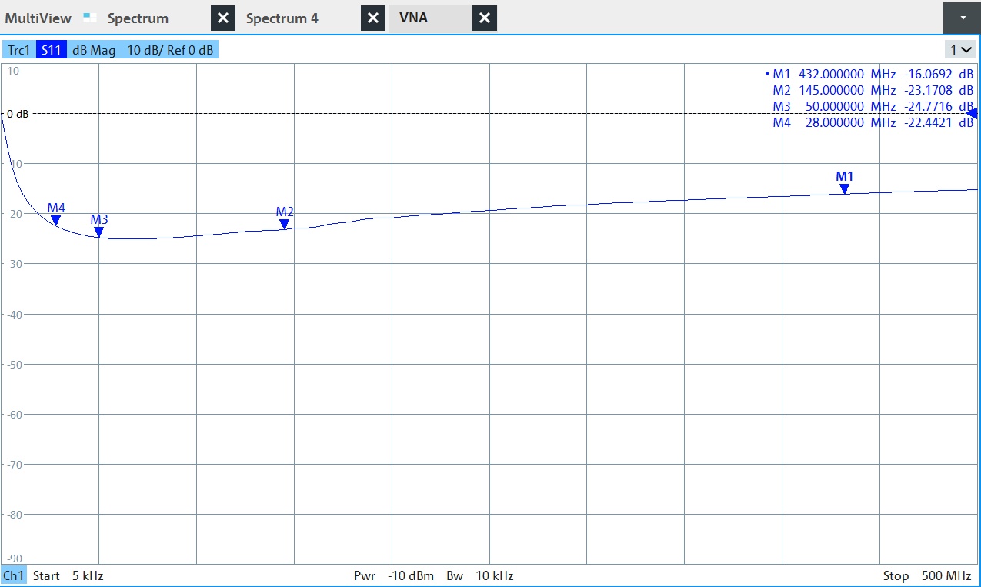Switch to the Spectrum tab

(x=138, y=18)
